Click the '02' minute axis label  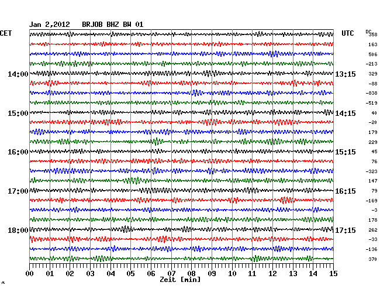point(70,274)
